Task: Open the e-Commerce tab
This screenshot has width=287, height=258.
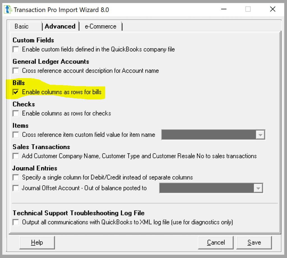Action: tap(101, 26)
